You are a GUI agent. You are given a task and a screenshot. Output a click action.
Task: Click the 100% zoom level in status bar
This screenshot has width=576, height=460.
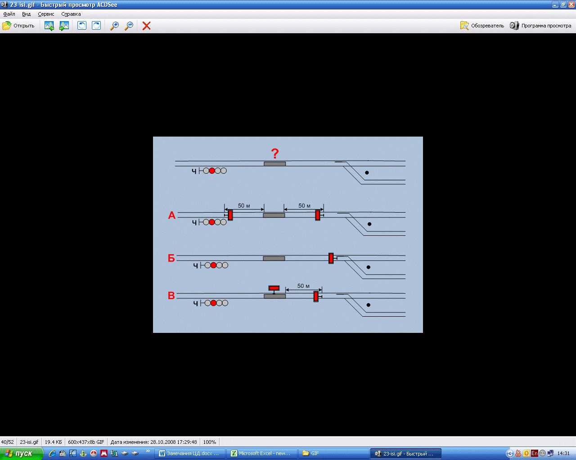(210, 442)
